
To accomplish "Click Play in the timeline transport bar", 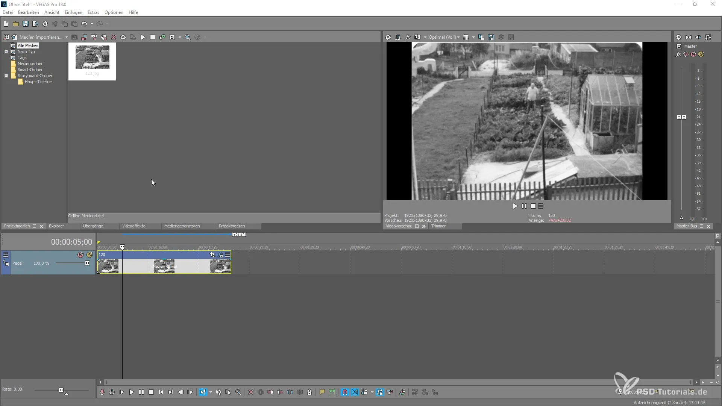I will (132, 392).
